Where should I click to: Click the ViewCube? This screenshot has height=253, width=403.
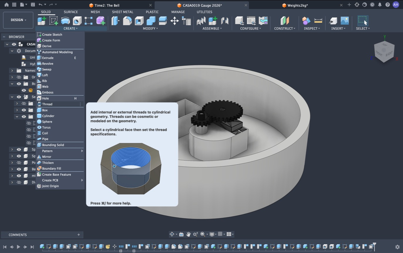[x=384, y=51]
